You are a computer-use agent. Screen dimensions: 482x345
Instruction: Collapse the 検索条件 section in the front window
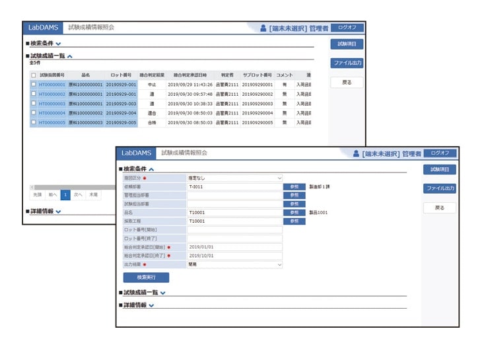pos(151,169)
